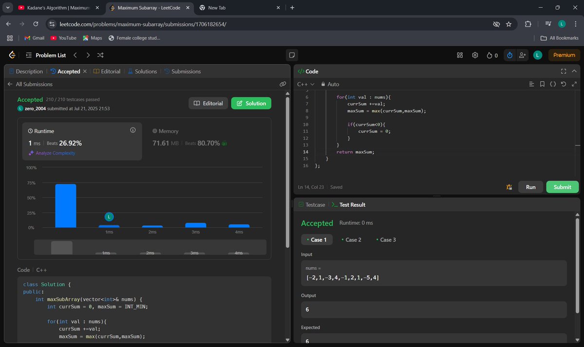Image resolution: width=584 pixels, height=347 pixels.
Task: Reload the page
Action: point(36,24)
